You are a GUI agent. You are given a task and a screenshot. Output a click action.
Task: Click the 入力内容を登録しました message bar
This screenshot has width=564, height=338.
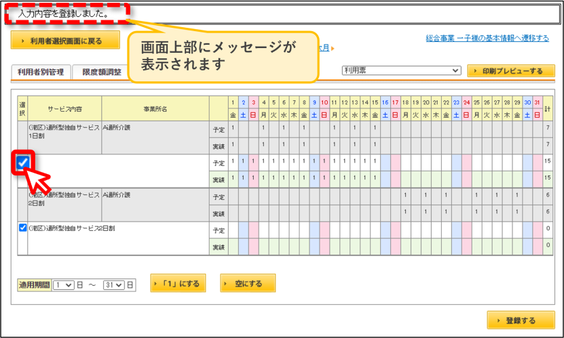tap(282, 14)
